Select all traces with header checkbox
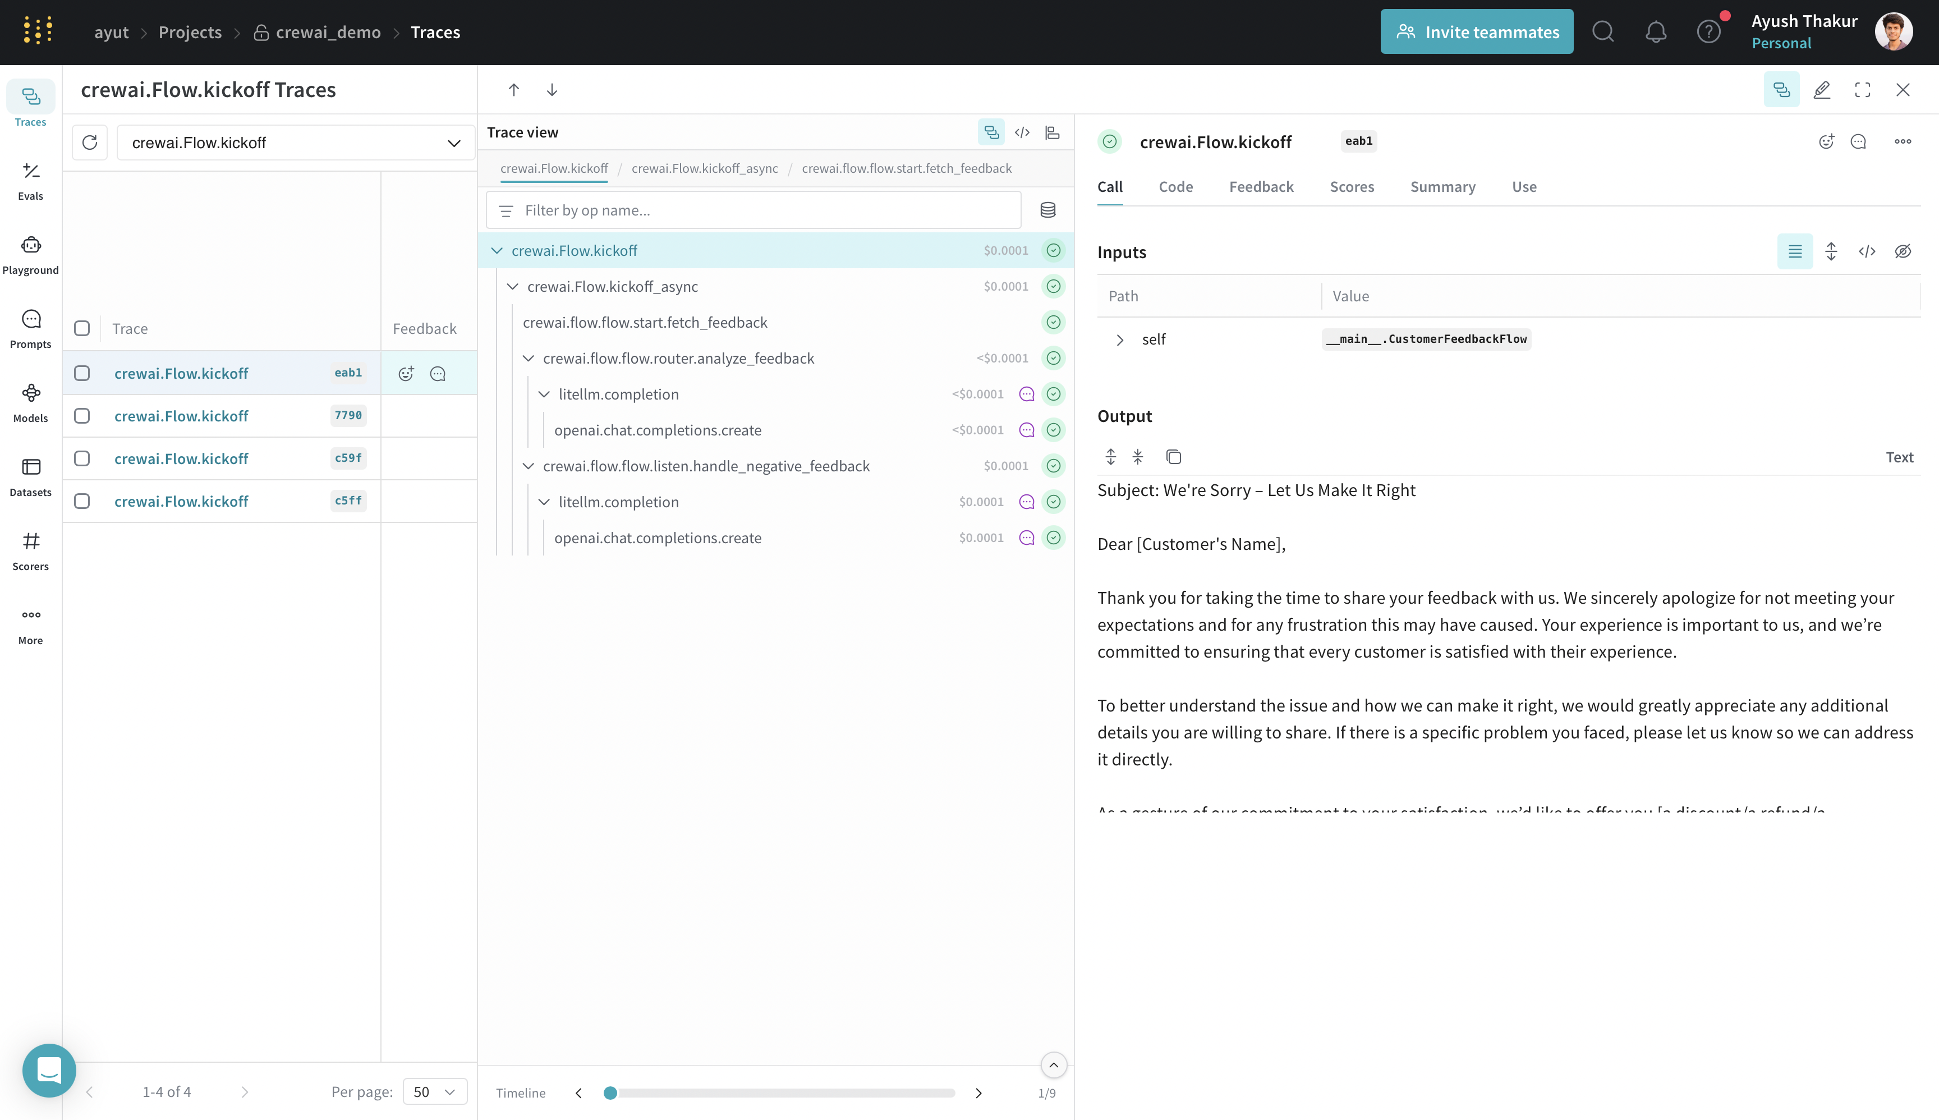This screenshot has height=1120, width=1939. tap(81, 328)
